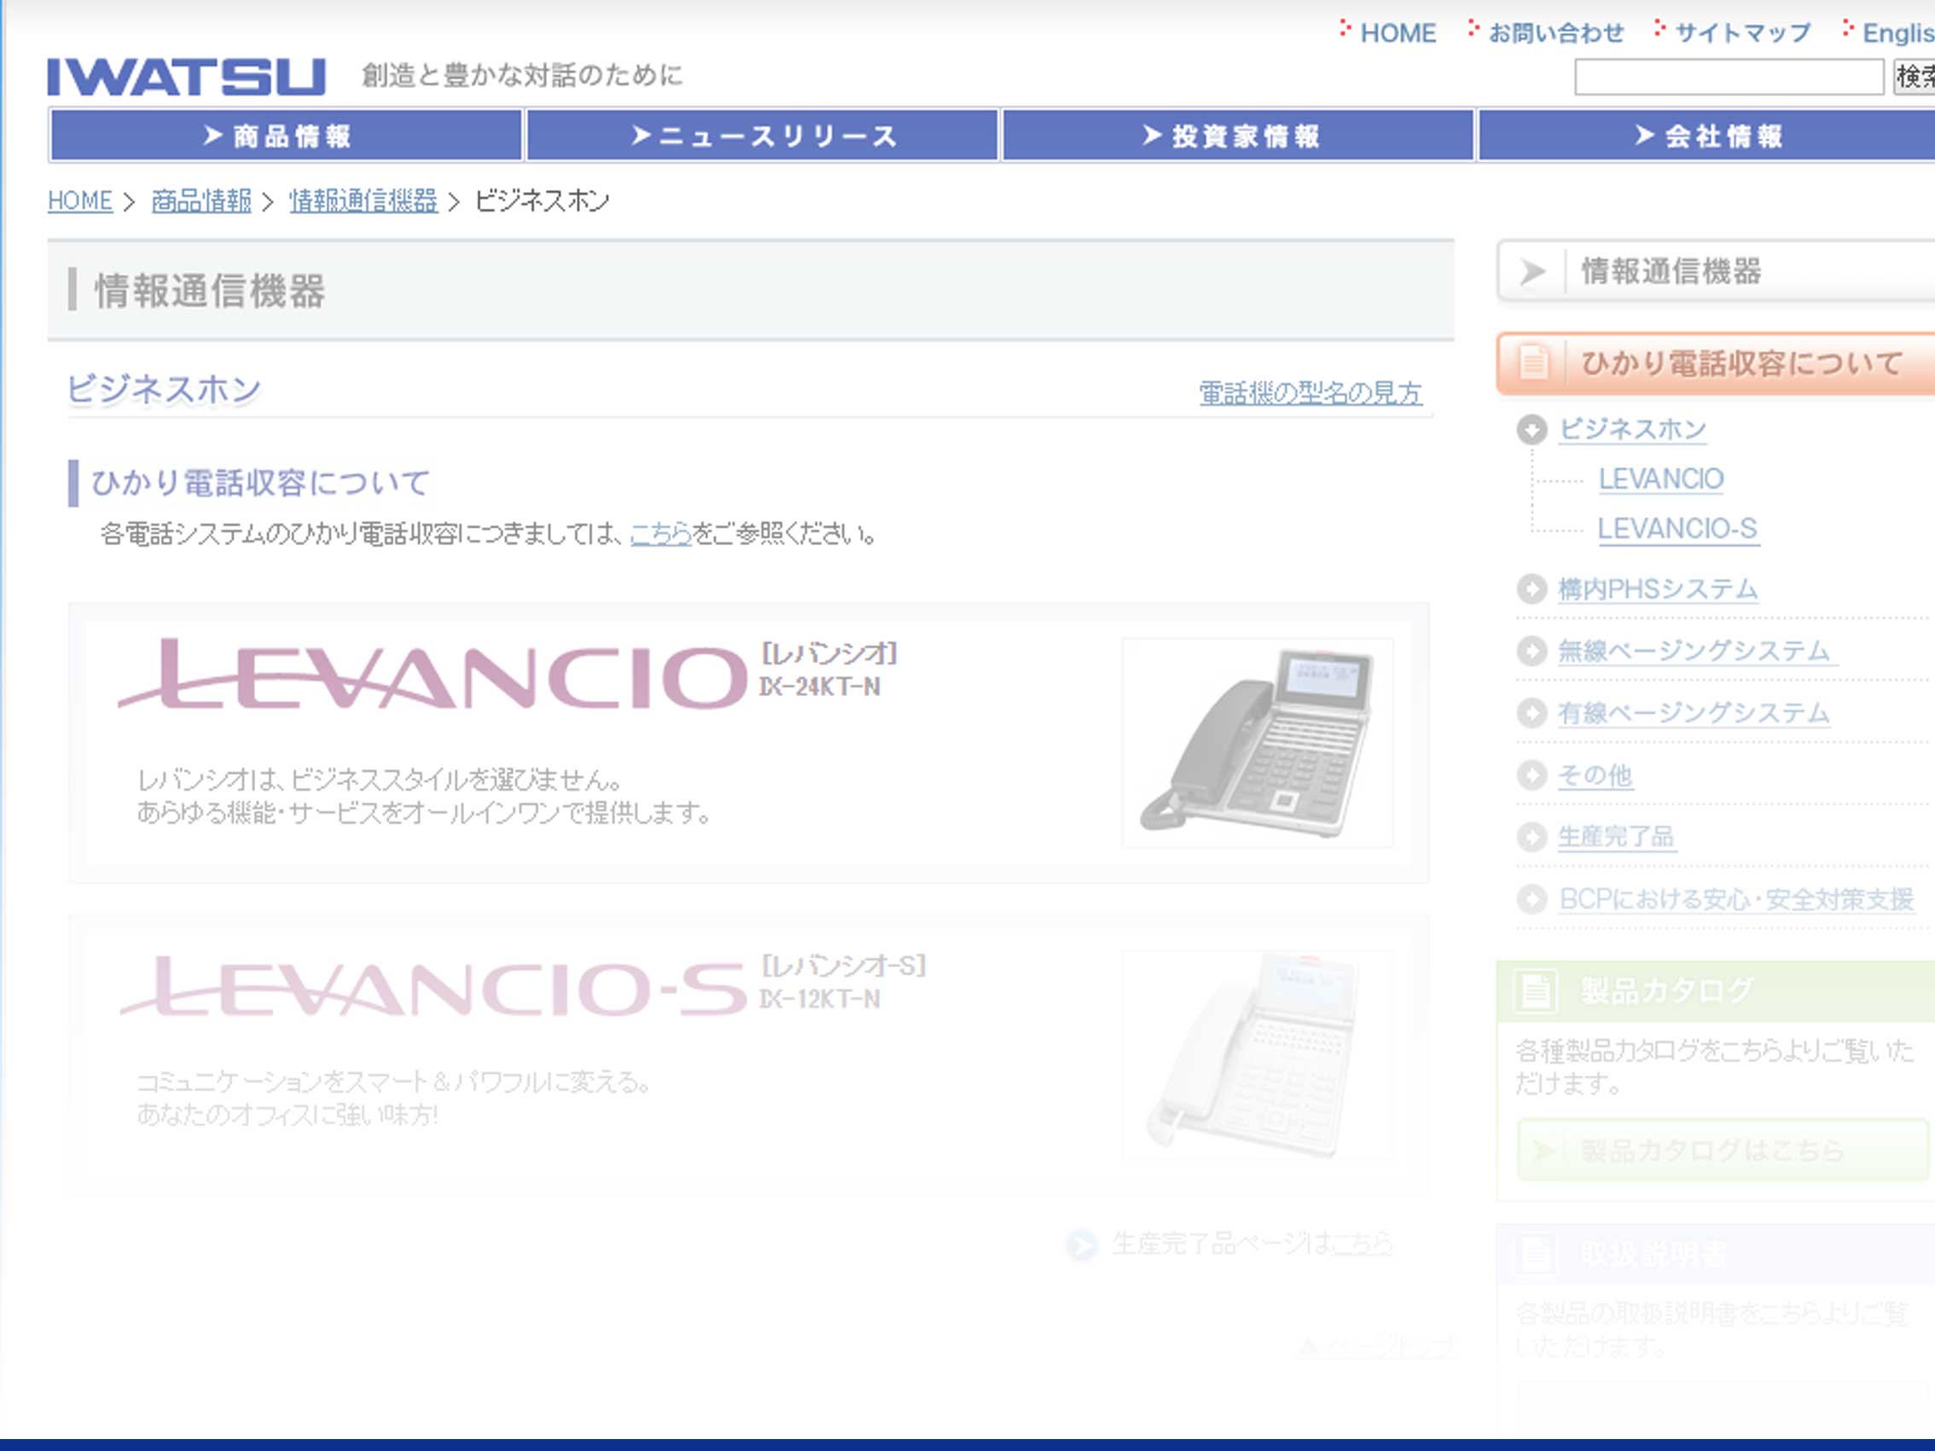Click the 製品カタログ header document icon
Screen dimensions: 1935x1451
pos(1536,991)
